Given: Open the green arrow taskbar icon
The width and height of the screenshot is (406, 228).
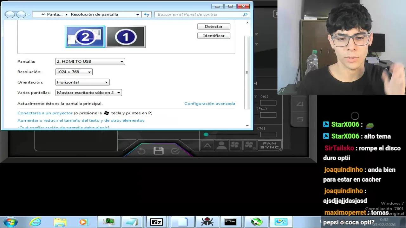Looking at the screenshot, I should coord(256,222).
